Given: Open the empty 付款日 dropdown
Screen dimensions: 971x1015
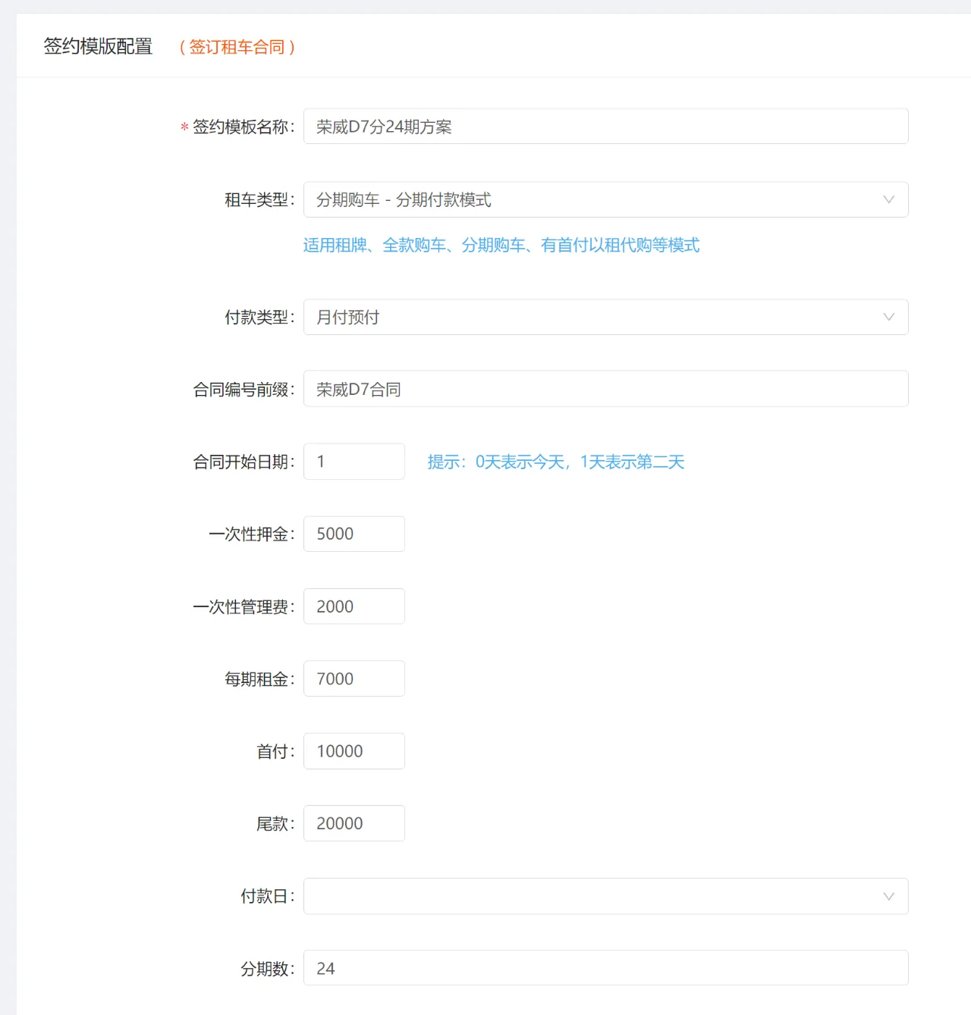Looking at the screenshot, I should tap(605, 896).
